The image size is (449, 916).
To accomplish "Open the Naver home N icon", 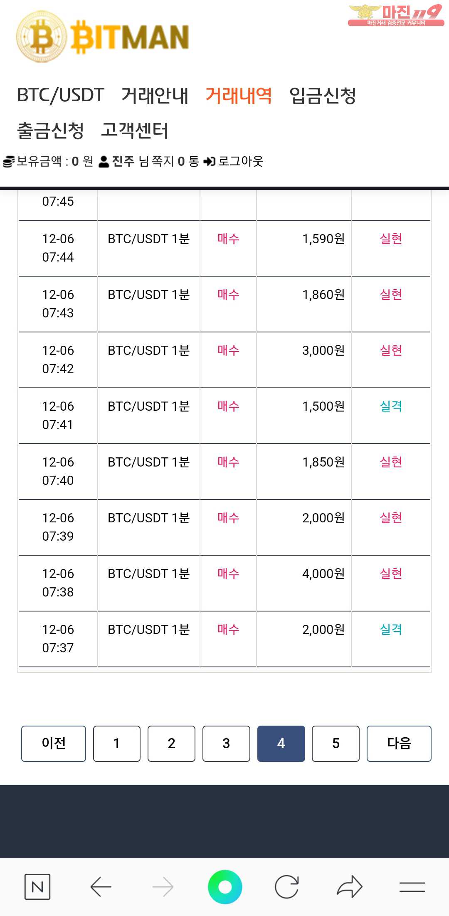I will (x=37, y=887).
